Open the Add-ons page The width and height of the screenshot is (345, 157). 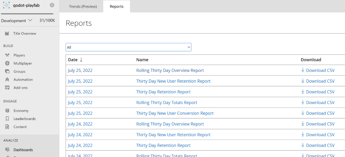click(21, 88)
